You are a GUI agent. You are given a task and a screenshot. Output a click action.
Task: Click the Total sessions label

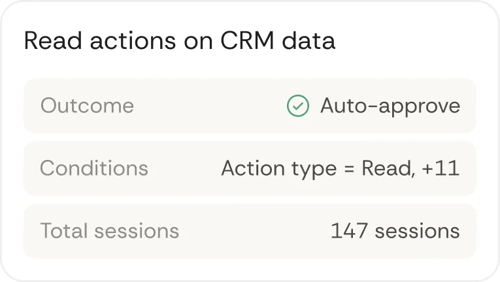(x=110, y=230)
